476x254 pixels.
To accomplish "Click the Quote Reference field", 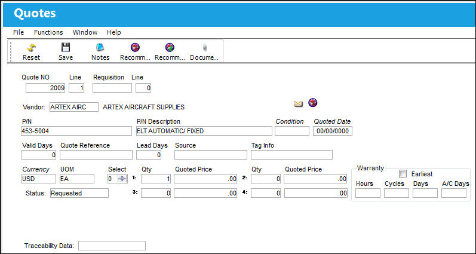I will tap(96, 155).
